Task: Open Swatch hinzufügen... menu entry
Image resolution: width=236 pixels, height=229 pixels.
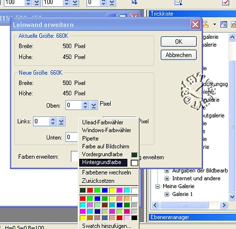Action: tap(106, 226)
